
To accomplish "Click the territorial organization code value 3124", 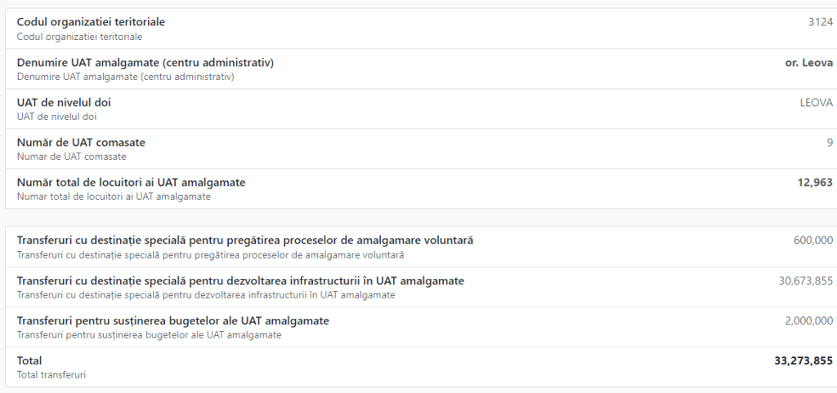I will point(820,22).
